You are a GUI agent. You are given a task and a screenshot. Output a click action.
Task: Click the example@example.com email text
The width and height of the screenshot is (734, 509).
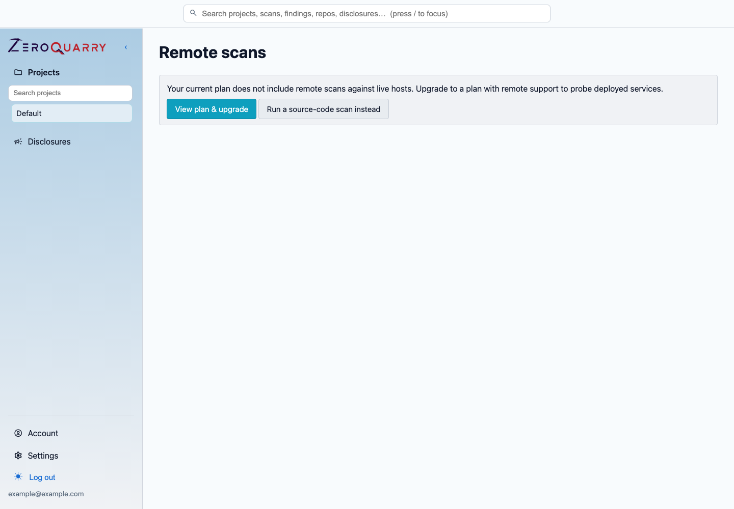(x=46, y=494)
